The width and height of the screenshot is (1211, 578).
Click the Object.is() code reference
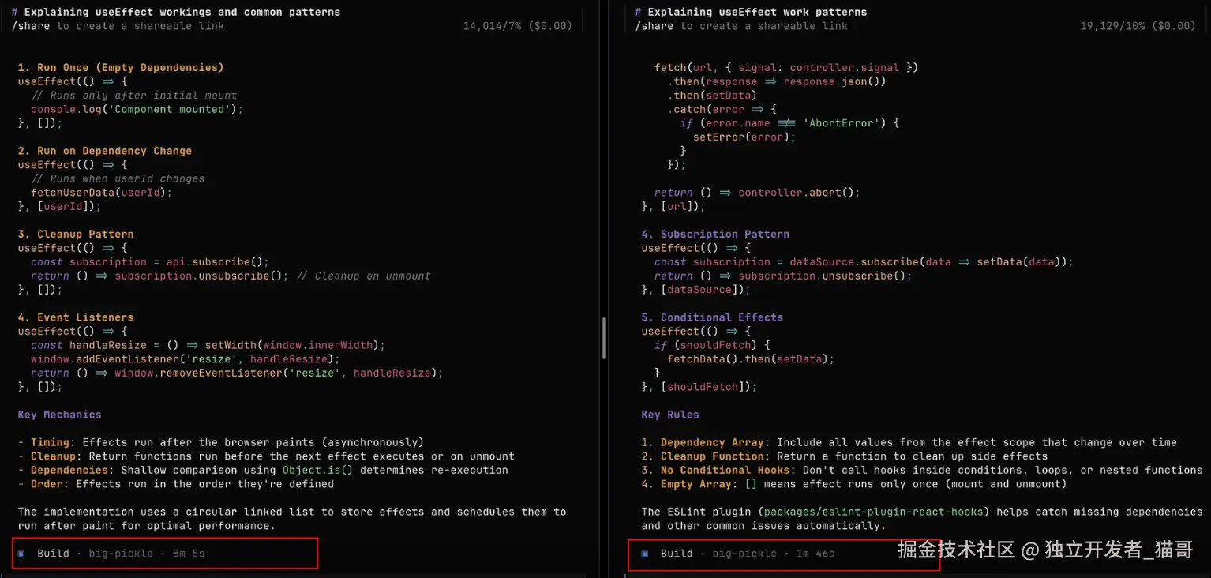coord(317,470)
